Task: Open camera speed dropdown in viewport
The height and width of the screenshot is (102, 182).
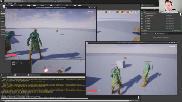Action: pos(135,12)
